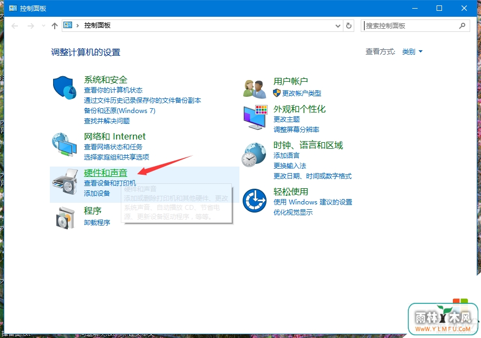Click the refresh button beside address bar
481x338 pixels.
point(349,26)
